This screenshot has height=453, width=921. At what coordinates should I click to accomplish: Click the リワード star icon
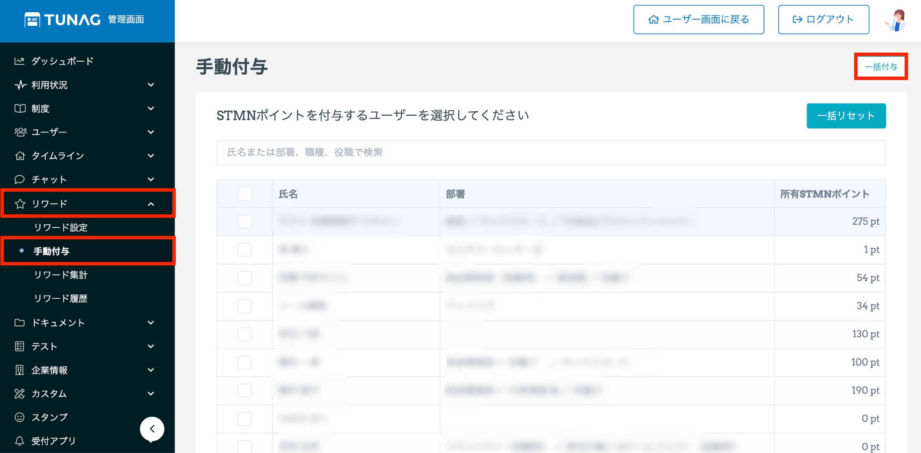[20, 203]
